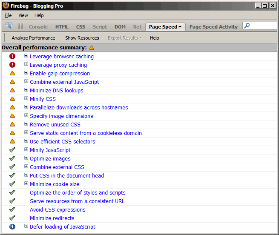279x235 pixels.
Task: Open Serve resources from a consistent URL link
Action: click(x=77, y=201)
